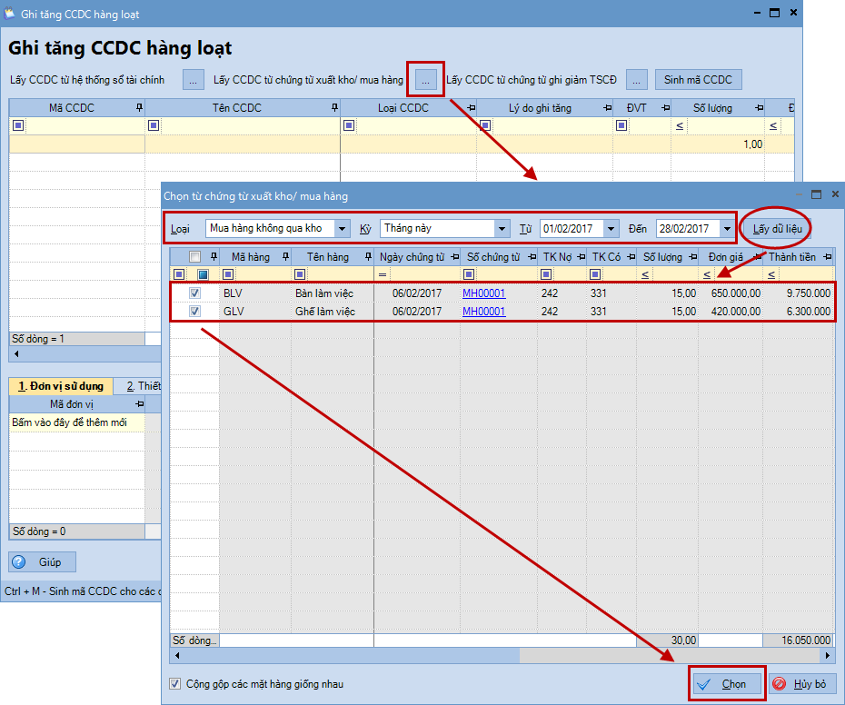Open help with the Giúp button
This screenshot has width=845, height=705.
click(42, 562)
